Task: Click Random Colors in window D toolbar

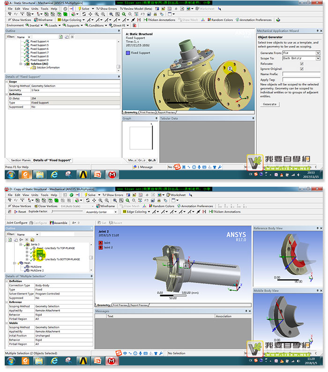Action: click(162, 206)
